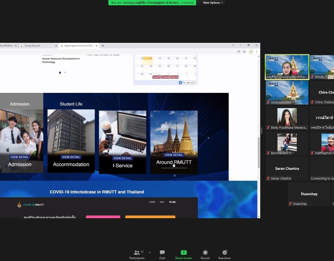Click the gallery panel divider handle
Viewport: 334px width, 261px height.
[x=262, y=130]
